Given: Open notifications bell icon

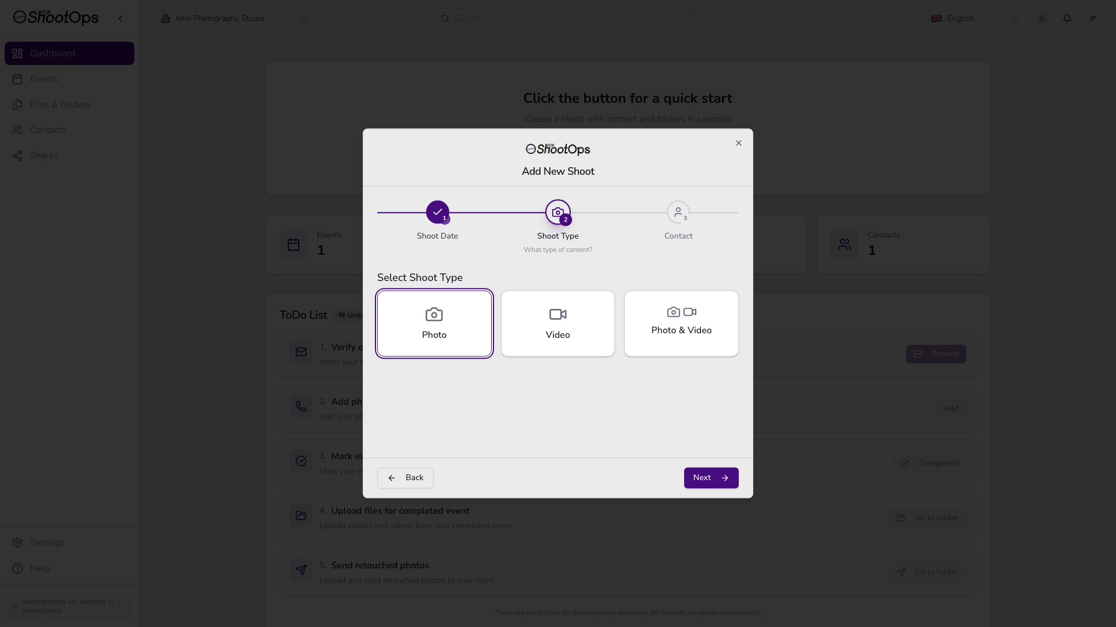Looking at the screenshot, I should 1067,19.
